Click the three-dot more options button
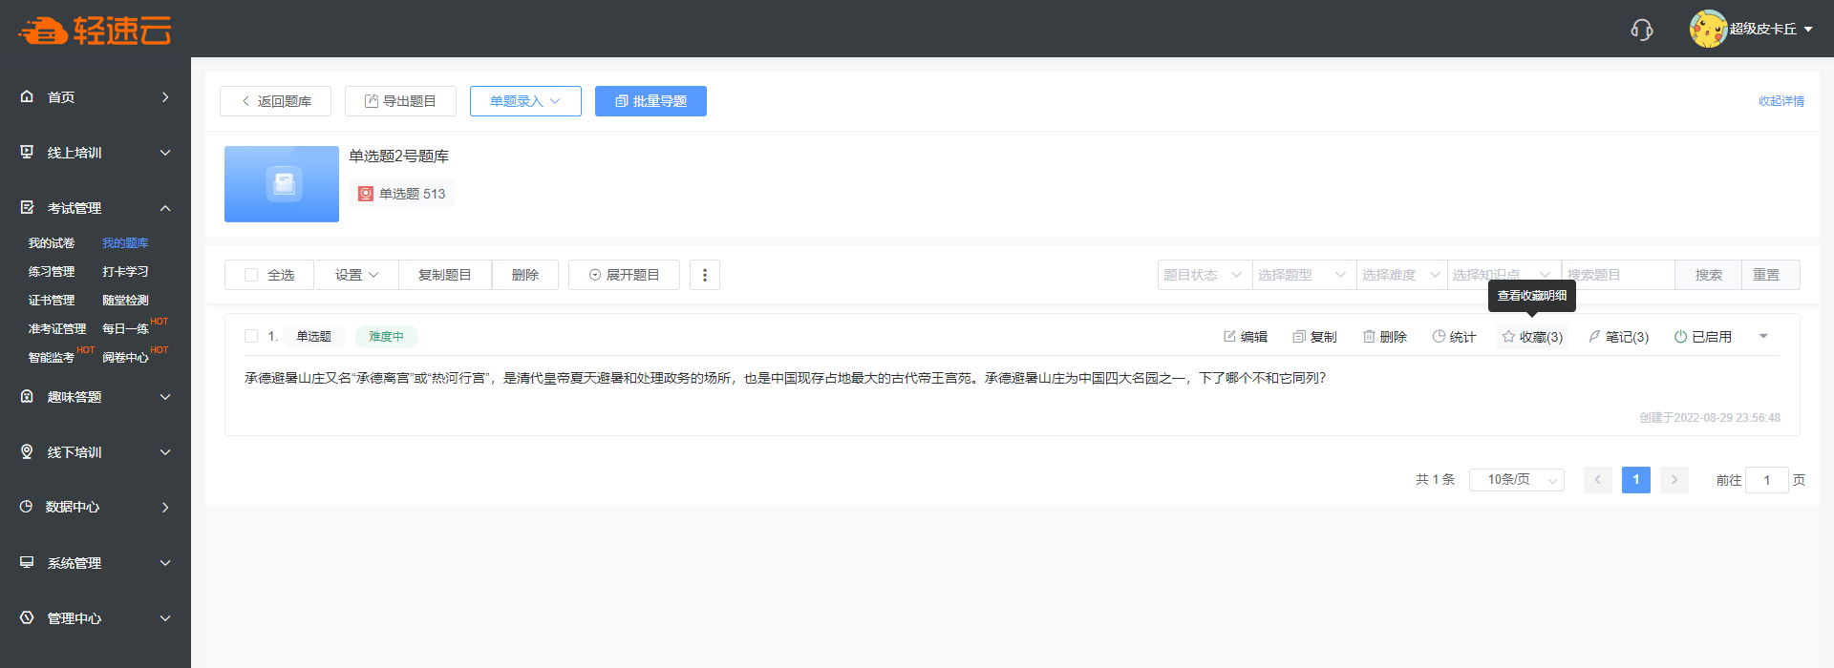The image size is (1834, 668). coord(705,275)
